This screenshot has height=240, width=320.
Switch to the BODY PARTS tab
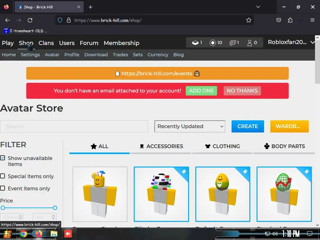(x=284, y=146)
